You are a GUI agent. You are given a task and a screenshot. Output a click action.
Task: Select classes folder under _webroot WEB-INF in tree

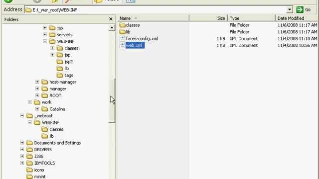[x=56, y=129]
